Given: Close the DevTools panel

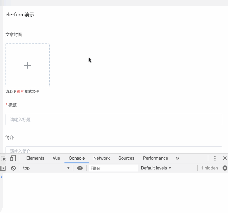Looking at the screenshot, I should [x=225, y=158].
